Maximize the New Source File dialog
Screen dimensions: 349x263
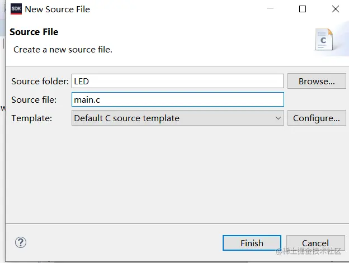point(303,9)
